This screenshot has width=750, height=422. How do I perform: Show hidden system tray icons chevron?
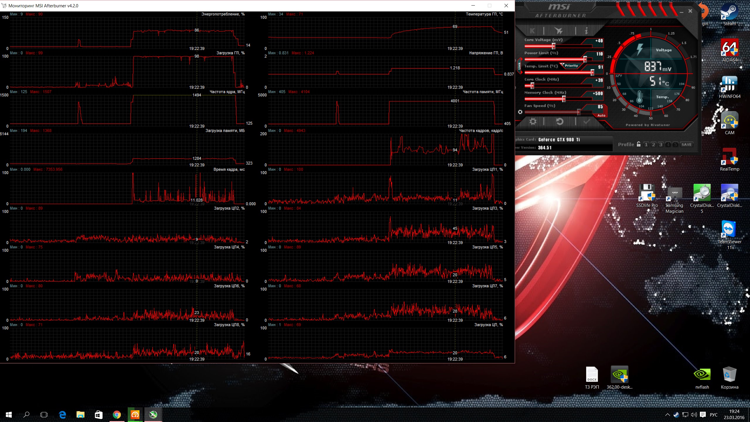tap(667, 415)
